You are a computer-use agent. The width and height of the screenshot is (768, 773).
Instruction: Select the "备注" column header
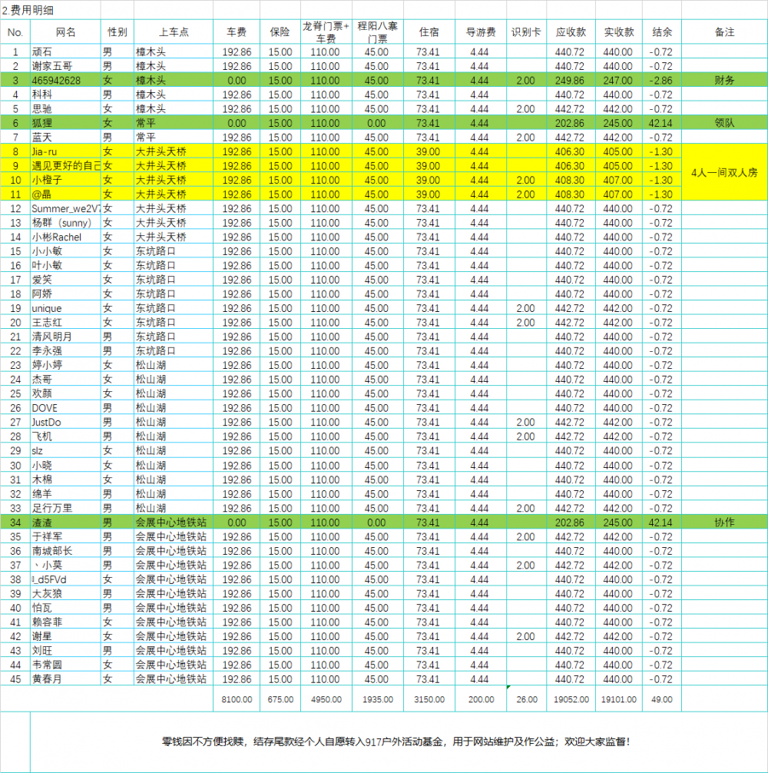point(723,32)
